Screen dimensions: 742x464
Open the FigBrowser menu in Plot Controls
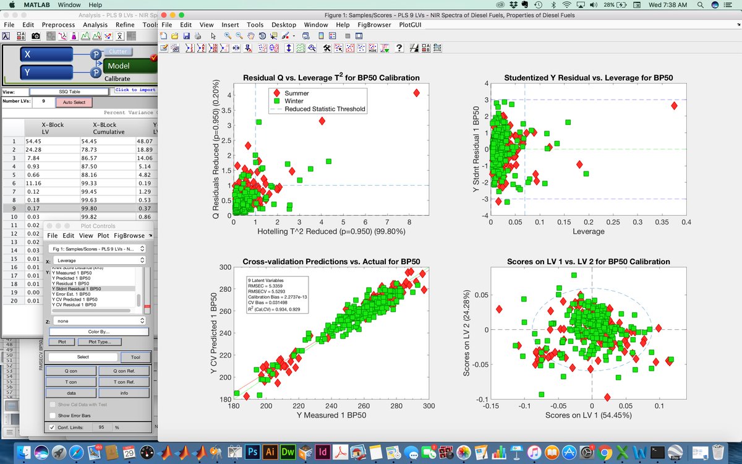pos(130,236)
